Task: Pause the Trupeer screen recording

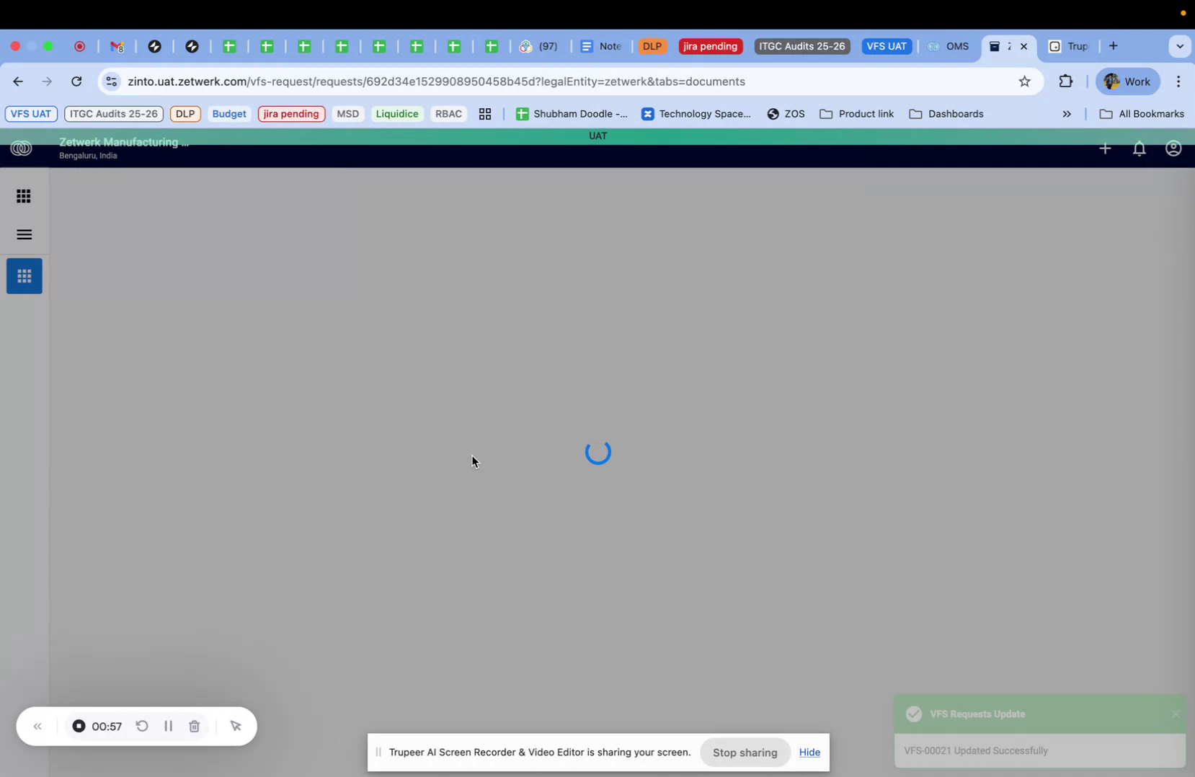Action: (168, 726)
